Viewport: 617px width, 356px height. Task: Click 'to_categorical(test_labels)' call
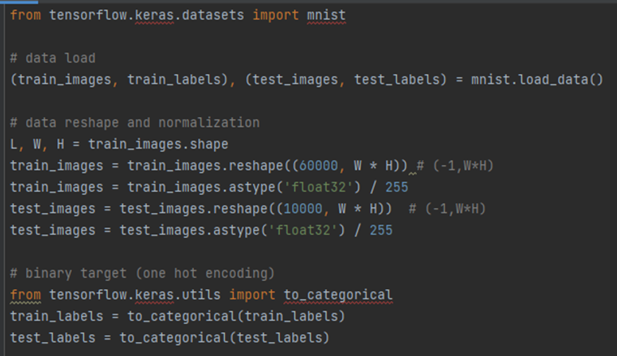(x=225, y=338)
